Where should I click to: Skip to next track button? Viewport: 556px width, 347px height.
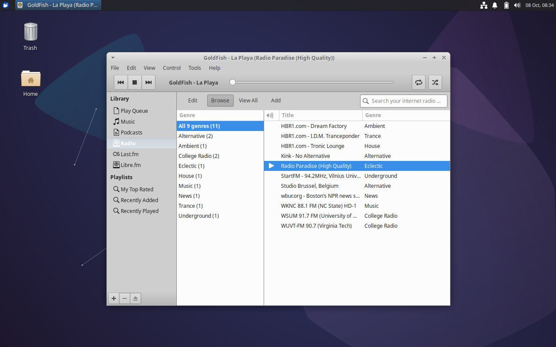click(149, 82)
